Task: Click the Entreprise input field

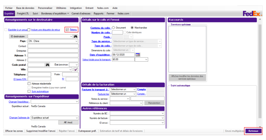Action: coord(53,51)
